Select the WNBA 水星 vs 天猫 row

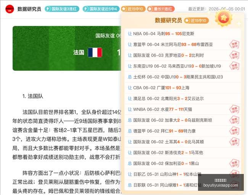[x=183, y=109]
